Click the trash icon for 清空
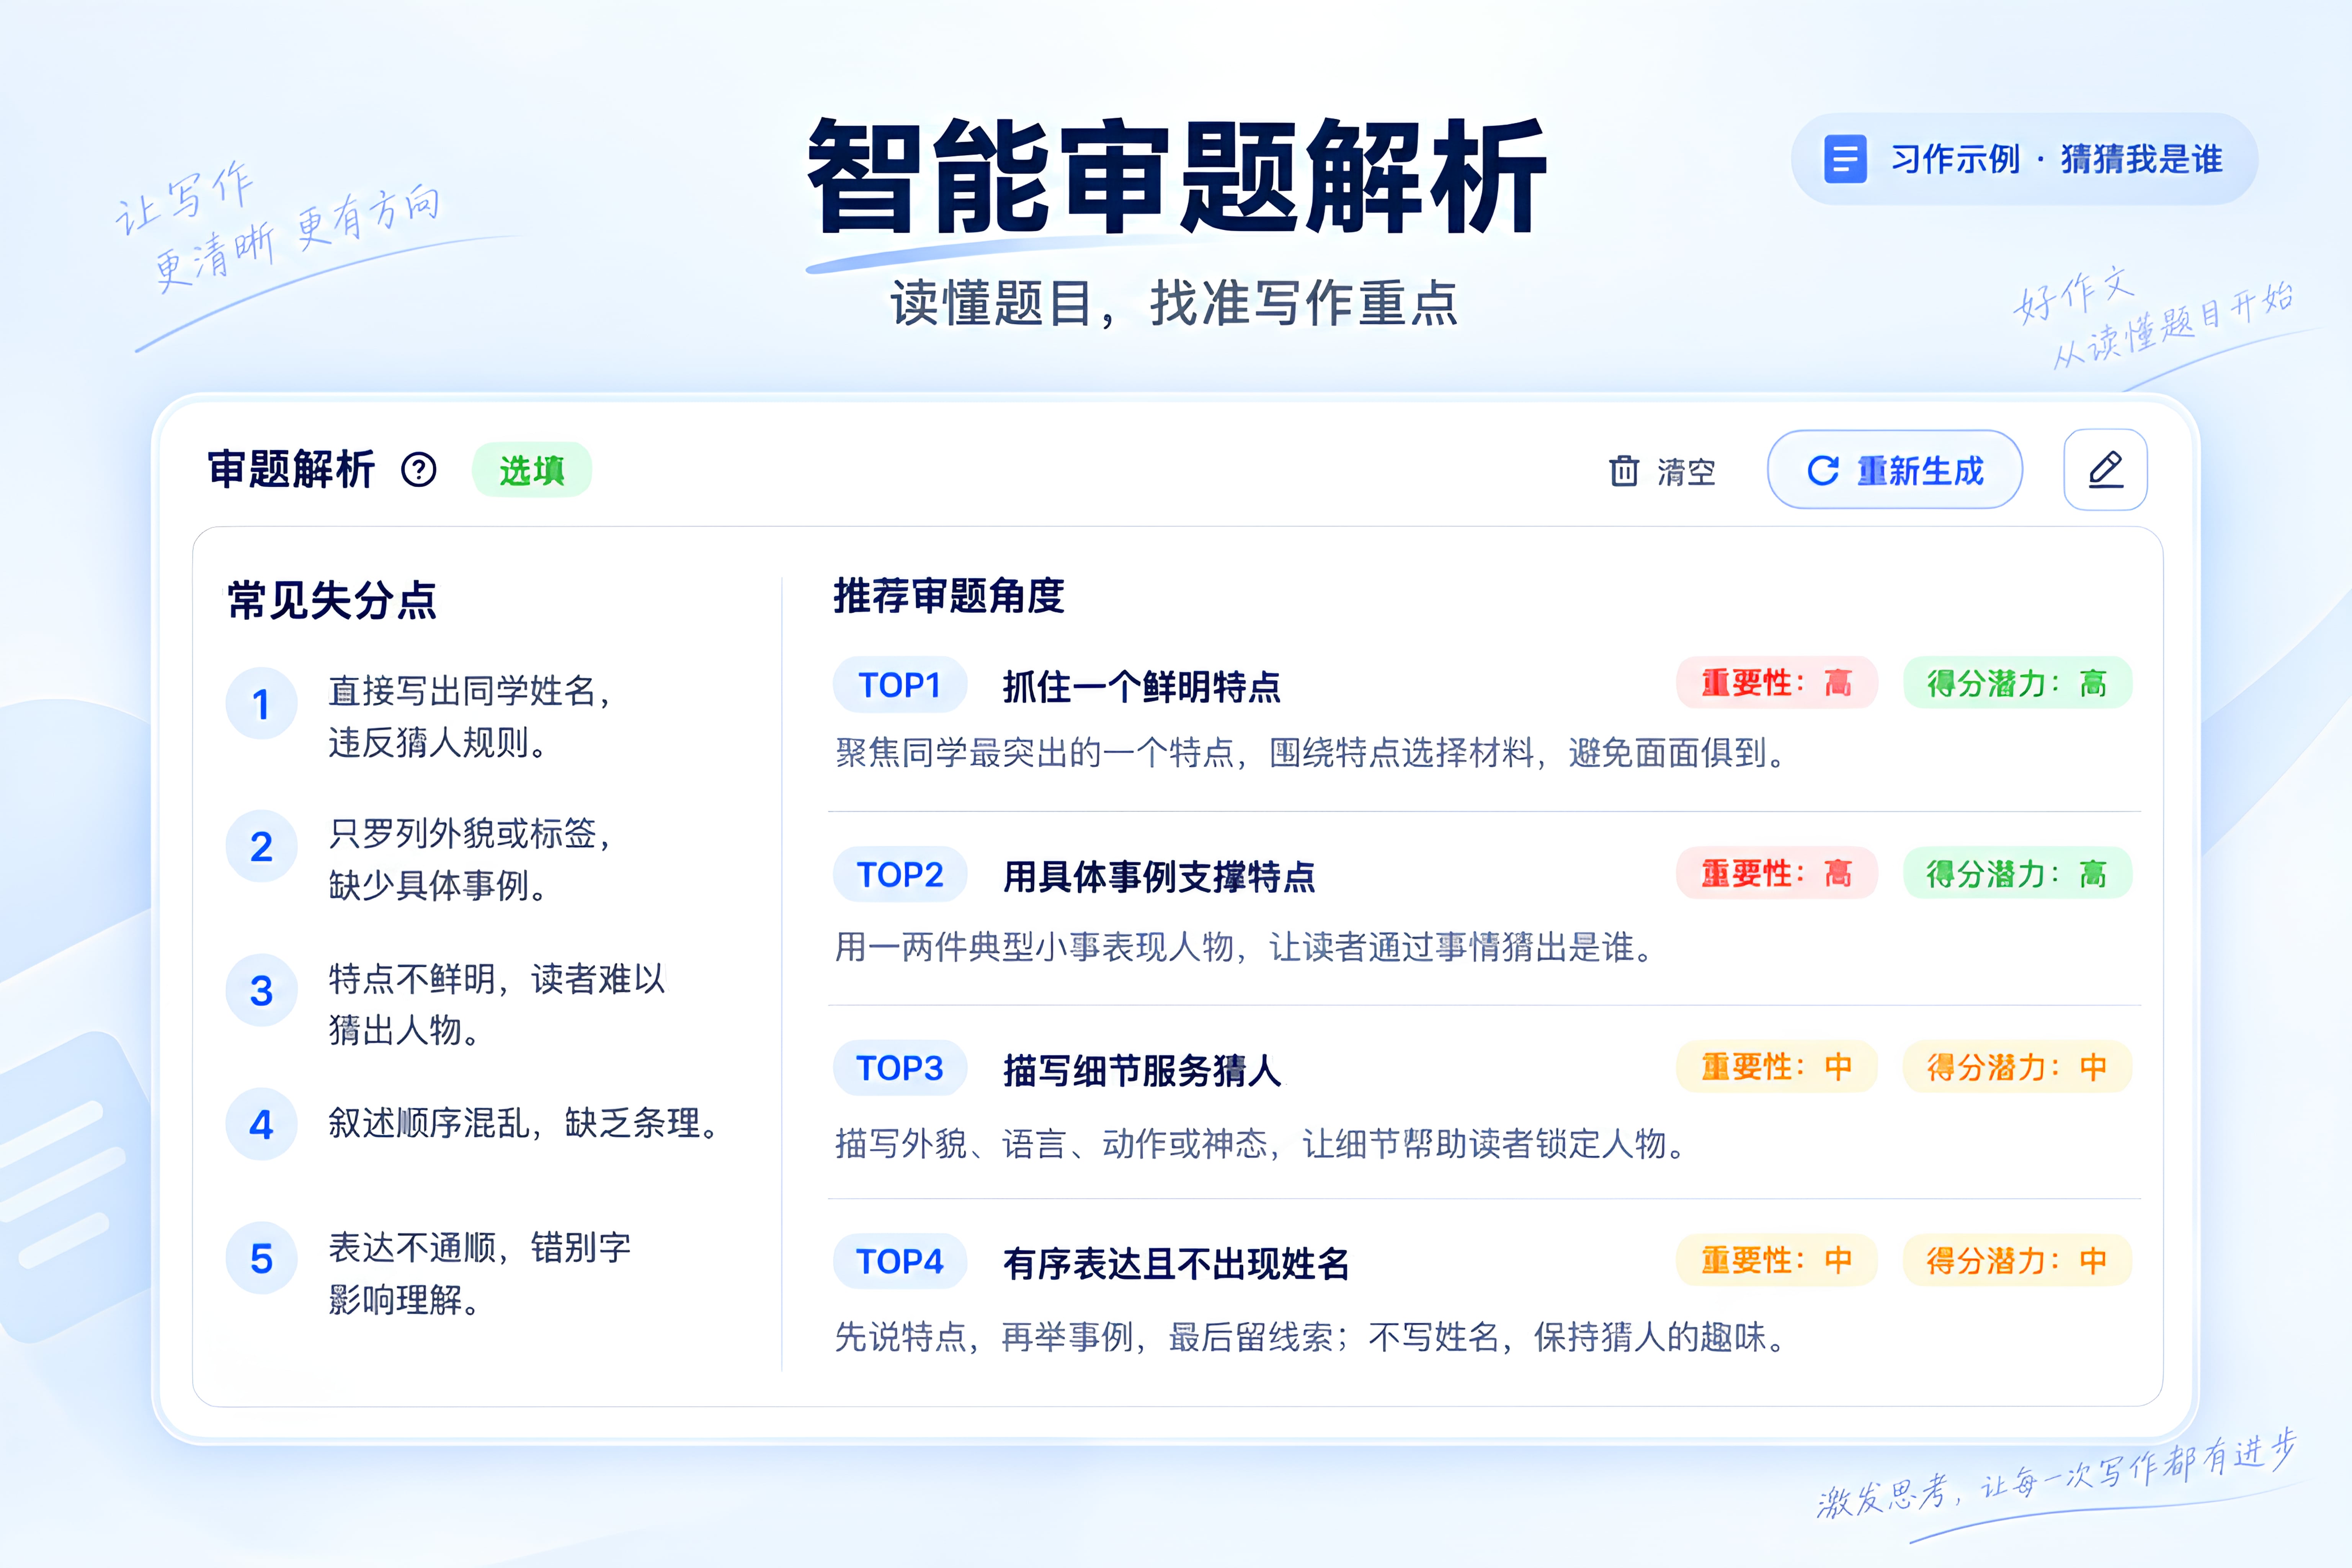Viewport: 2352px width, 1568px height. 1624,470
